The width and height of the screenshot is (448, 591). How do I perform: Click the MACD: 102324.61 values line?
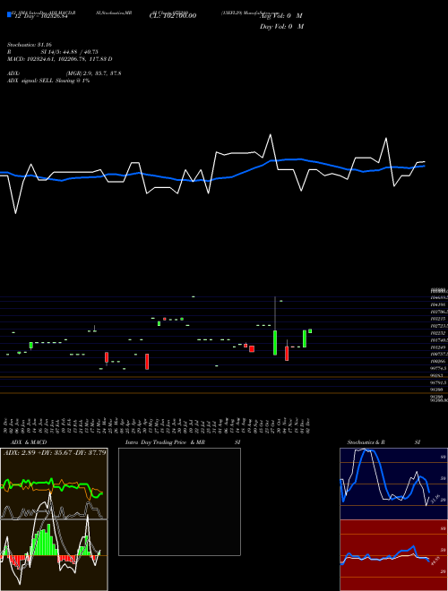pos(59,59)
